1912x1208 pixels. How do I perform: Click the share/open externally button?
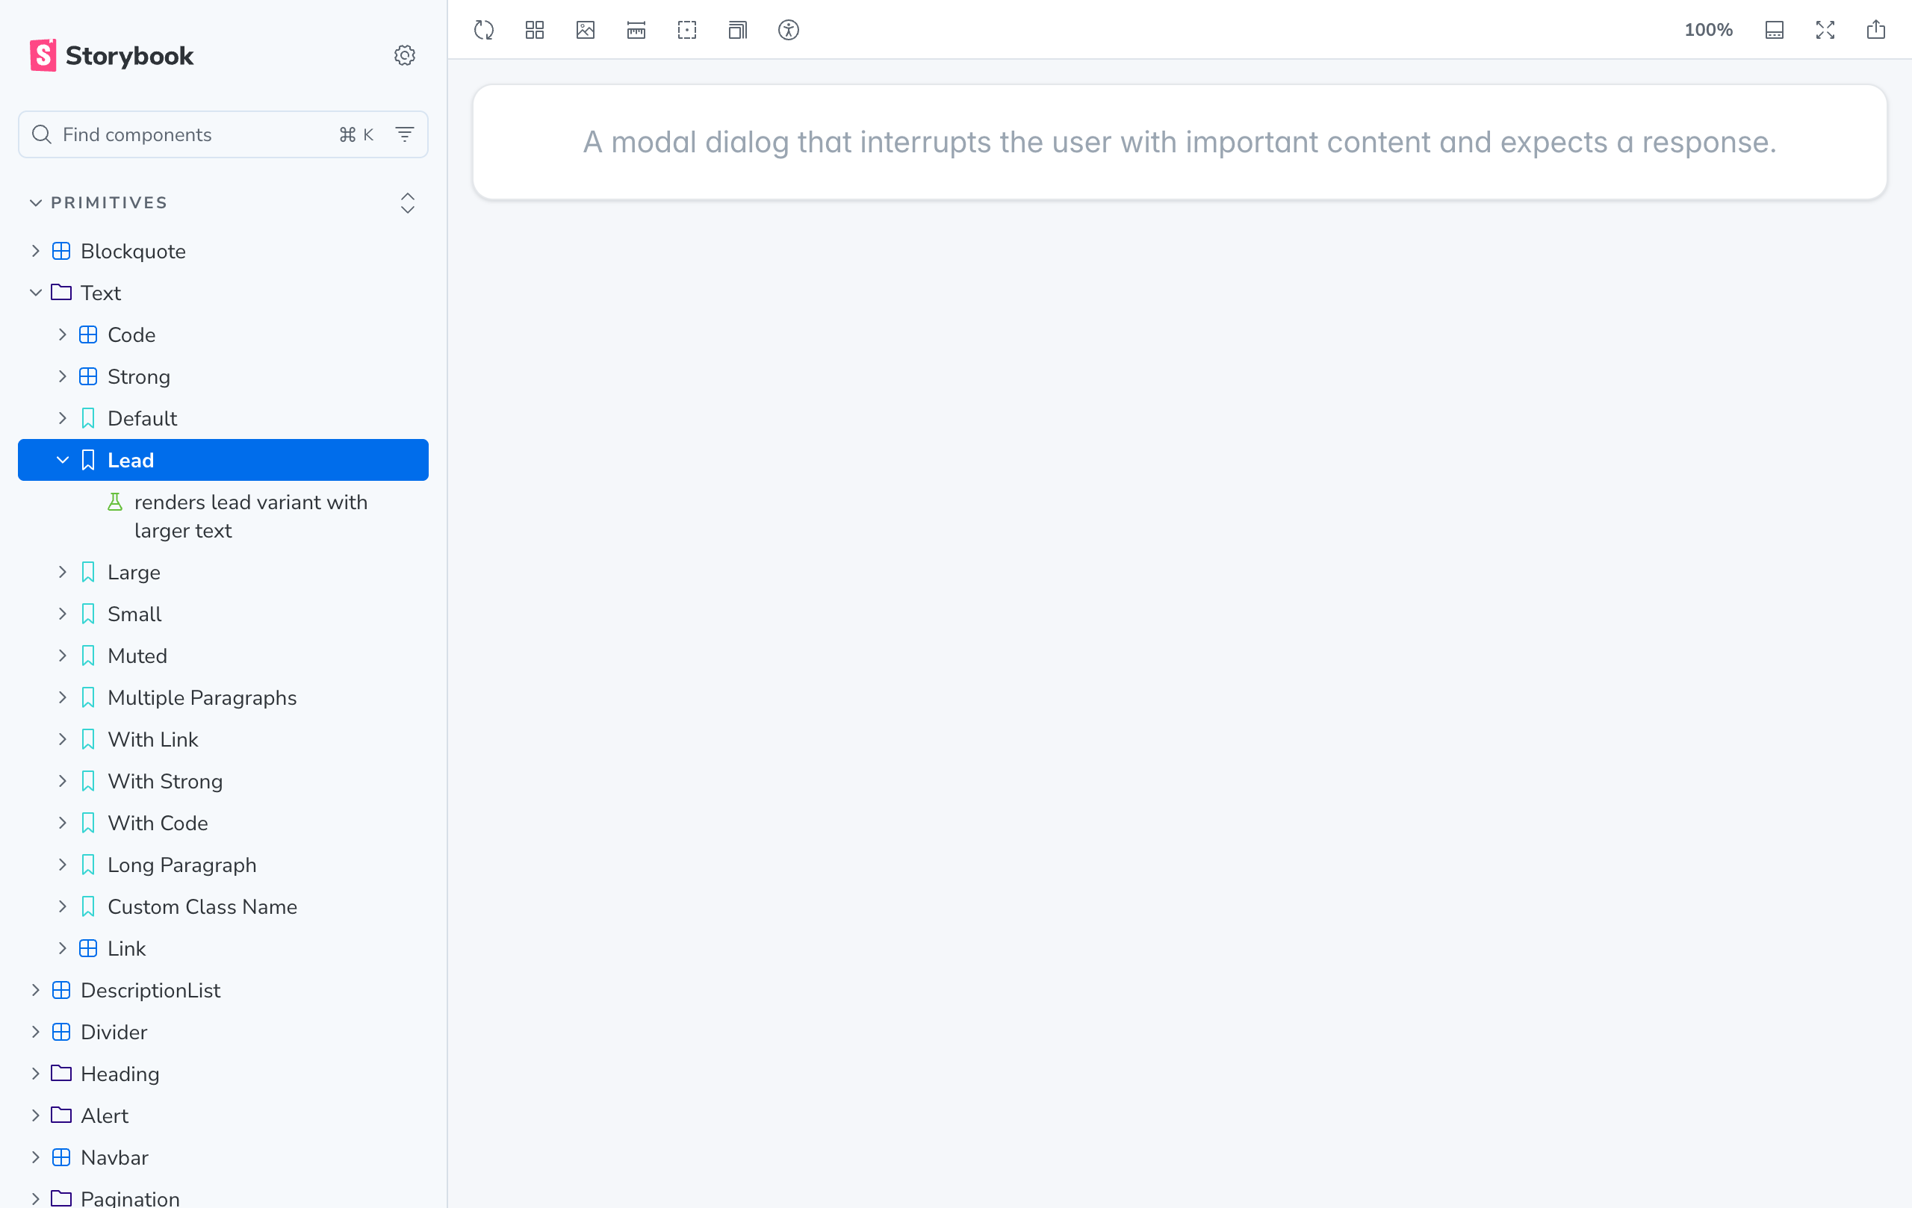(x=1876, y=29)
